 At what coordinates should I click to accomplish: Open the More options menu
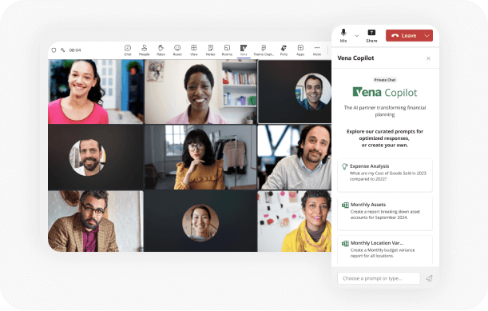tap(317, 50)
